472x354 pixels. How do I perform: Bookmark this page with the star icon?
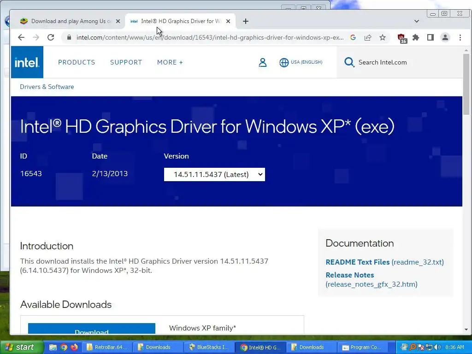point(382,37)
